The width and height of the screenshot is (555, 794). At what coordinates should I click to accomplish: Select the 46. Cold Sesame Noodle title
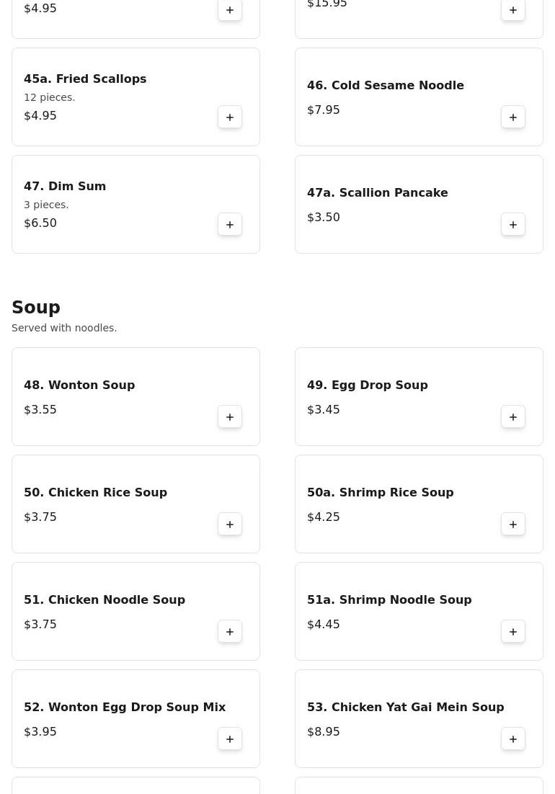click(385, 86)
